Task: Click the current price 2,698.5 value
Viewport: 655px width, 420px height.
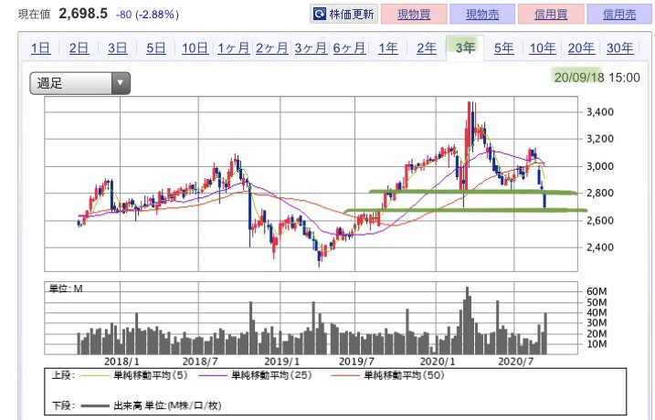Action: click(x=83, y=14)
